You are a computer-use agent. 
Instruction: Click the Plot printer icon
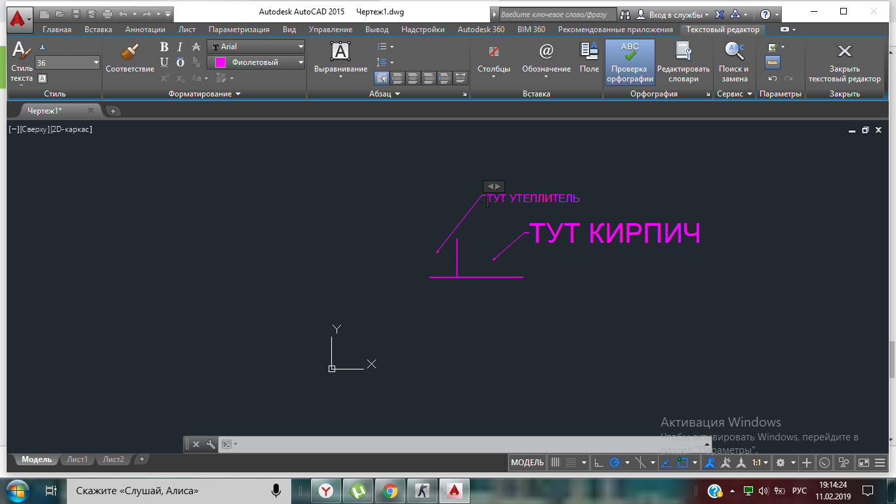pyautogui.click(x=108, y=14)
